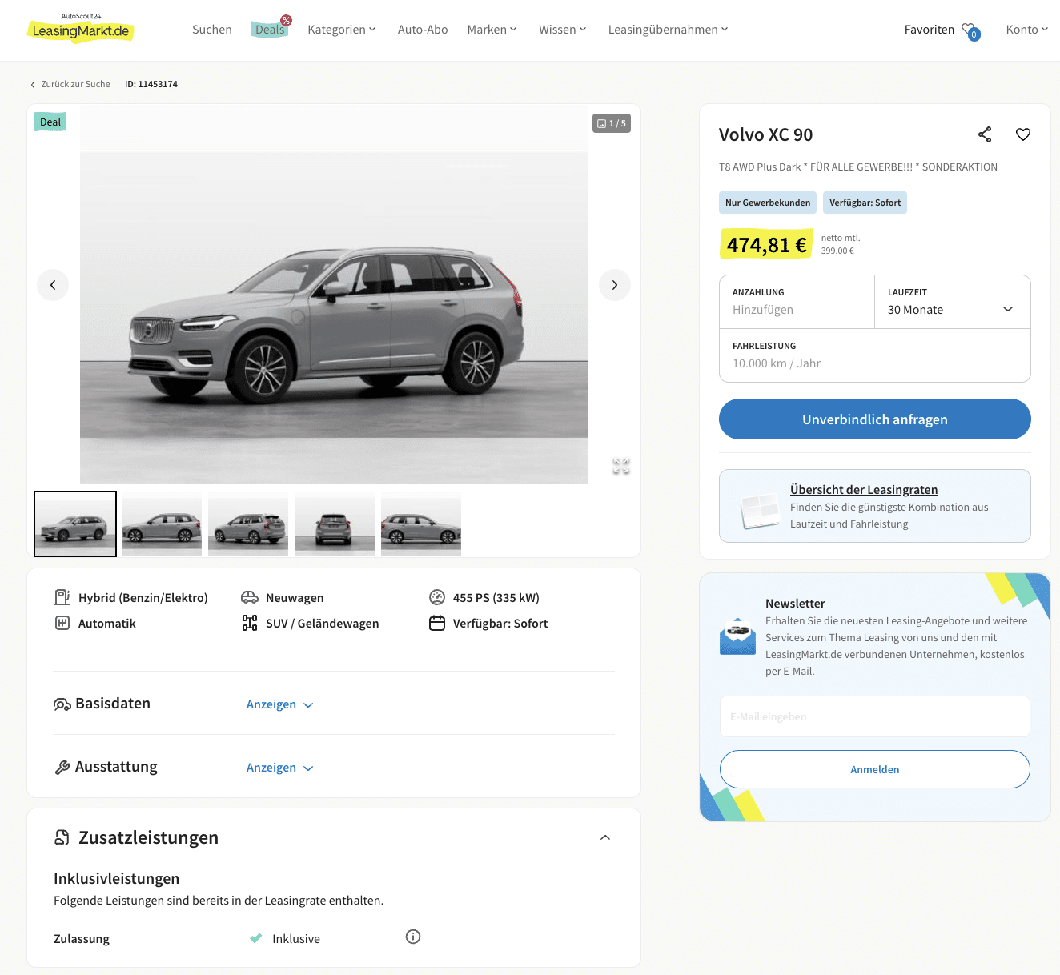Click the newsletter envelope icon
Image resolution: width=1060 pixels, height=975 pixels.
pyautogui.click(x=737, y=636)
